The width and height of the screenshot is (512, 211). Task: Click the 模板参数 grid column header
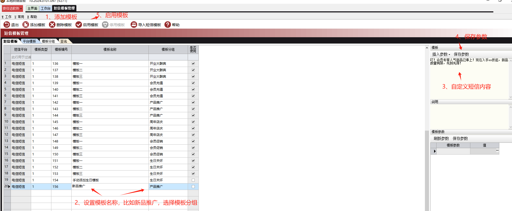[x=453, y=145]
